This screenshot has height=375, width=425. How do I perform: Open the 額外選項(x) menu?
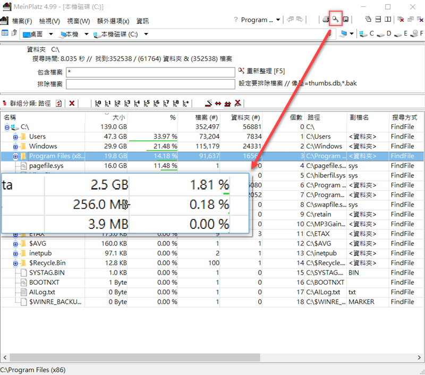click(113, 21)
